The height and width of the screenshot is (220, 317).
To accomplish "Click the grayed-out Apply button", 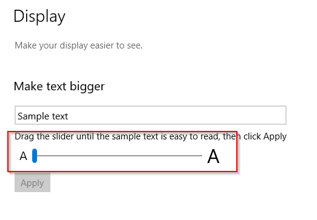I will click(32, 182).
